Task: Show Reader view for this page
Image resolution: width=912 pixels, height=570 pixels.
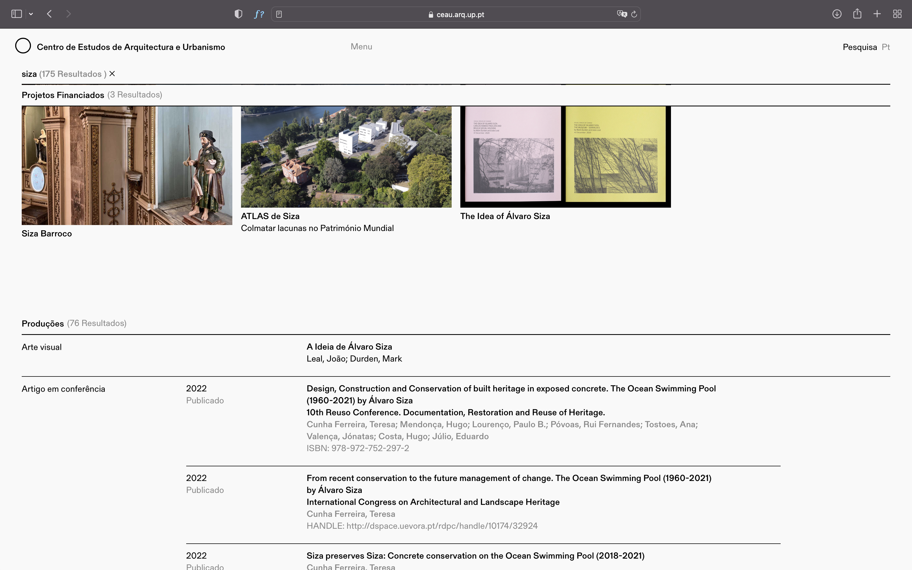Action: pyautogui.click(x=279, y=14)
